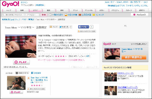Open the 一覧から探す link
This screenshot has width=152, height=99.
click(x=58, y=15)
